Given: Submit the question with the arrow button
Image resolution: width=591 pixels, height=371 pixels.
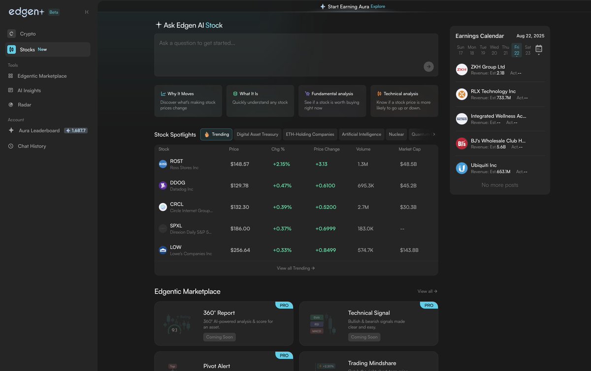Looking at the screenshot, I should click(428, 67).
